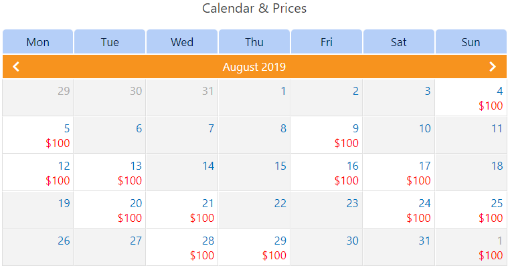
Task: Click the August 2019 month title
Action: [254, 67]
